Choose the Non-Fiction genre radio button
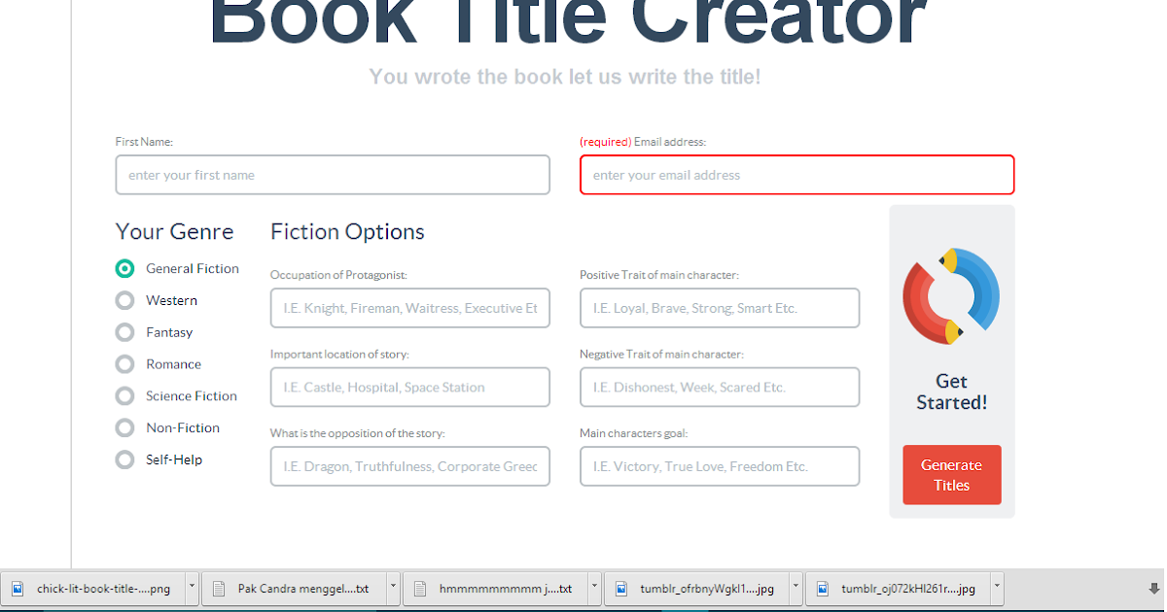 [124, 427]
